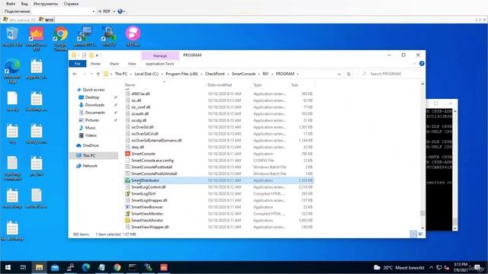
Task: Open Explorer help via the blue question-mark icon
Action: click(422, 63)
